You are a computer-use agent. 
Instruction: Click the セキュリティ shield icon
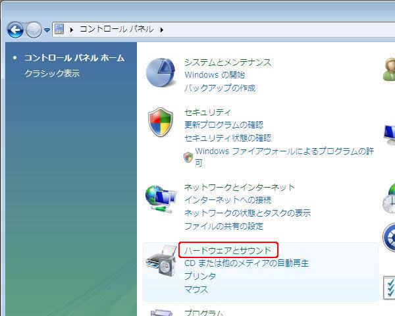point(161,122)
